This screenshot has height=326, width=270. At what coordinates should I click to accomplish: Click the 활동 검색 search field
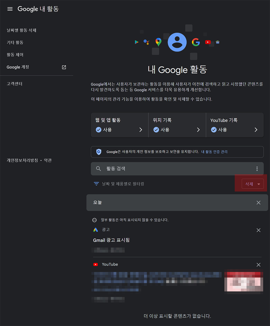point(177,169)
